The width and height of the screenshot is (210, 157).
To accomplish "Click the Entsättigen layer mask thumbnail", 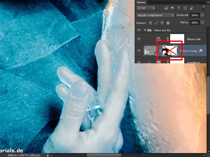I will tap(177, 60).
